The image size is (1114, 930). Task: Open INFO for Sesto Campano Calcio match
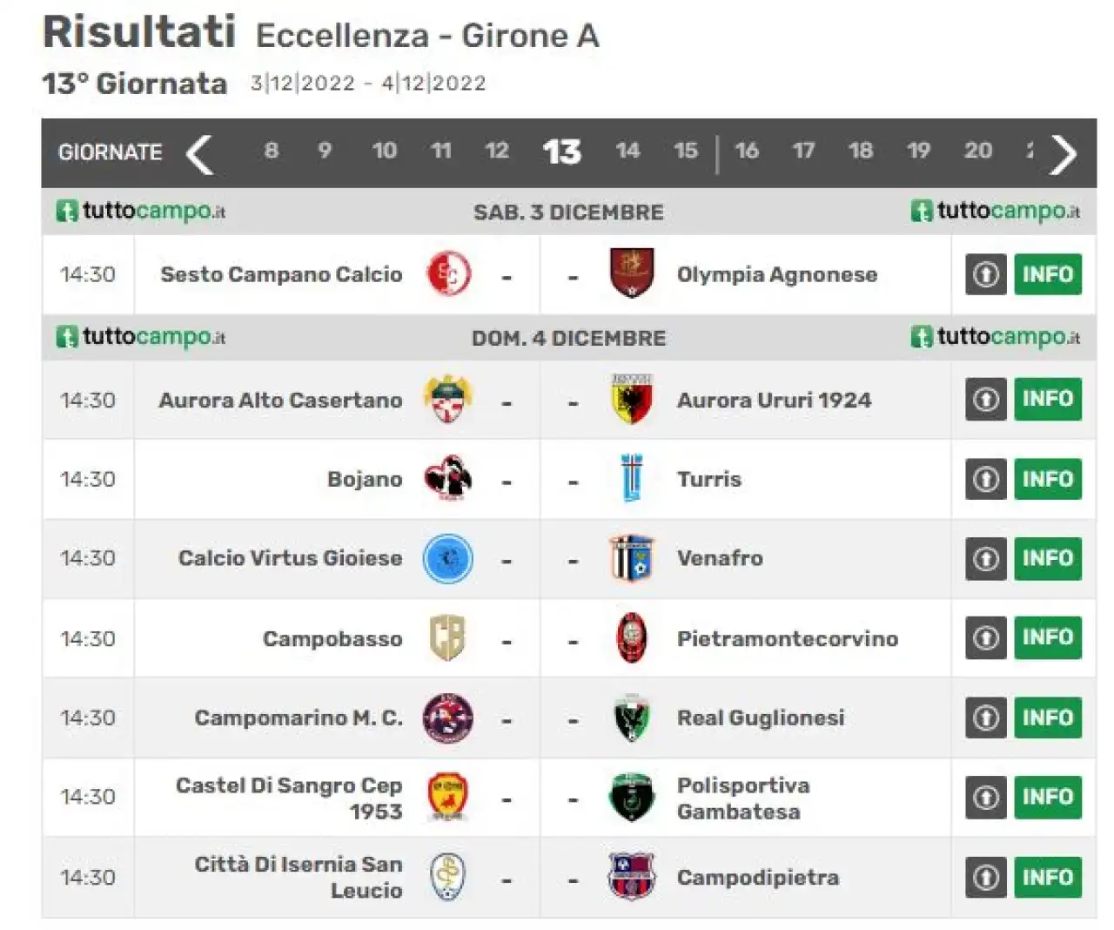[x=1048, y=274]
